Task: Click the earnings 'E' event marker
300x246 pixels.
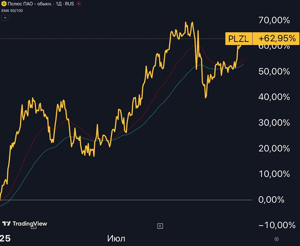Action: 160,226
